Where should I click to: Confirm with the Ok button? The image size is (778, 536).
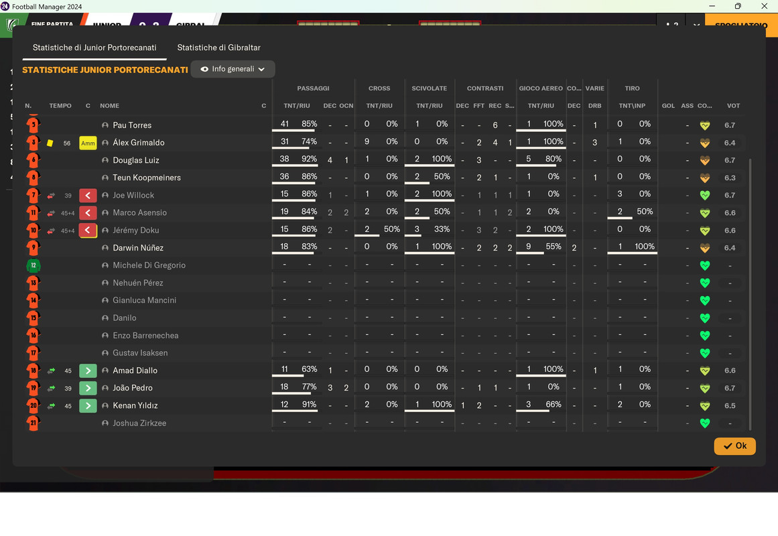tap(734, 446)
